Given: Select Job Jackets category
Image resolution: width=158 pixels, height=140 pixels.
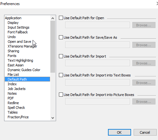Looking at the screenshot, I should pos(16,89).
